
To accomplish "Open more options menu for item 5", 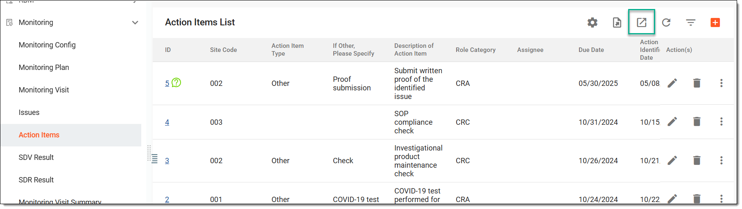I will click(x=722, y=83).
